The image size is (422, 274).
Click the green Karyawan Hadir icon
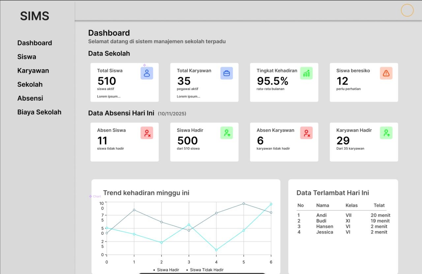pos(386,133)
